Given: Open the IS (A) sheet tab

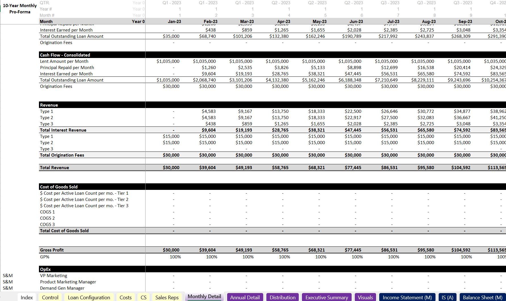Looking at the screenshot, I should click(x=447, y=297).
